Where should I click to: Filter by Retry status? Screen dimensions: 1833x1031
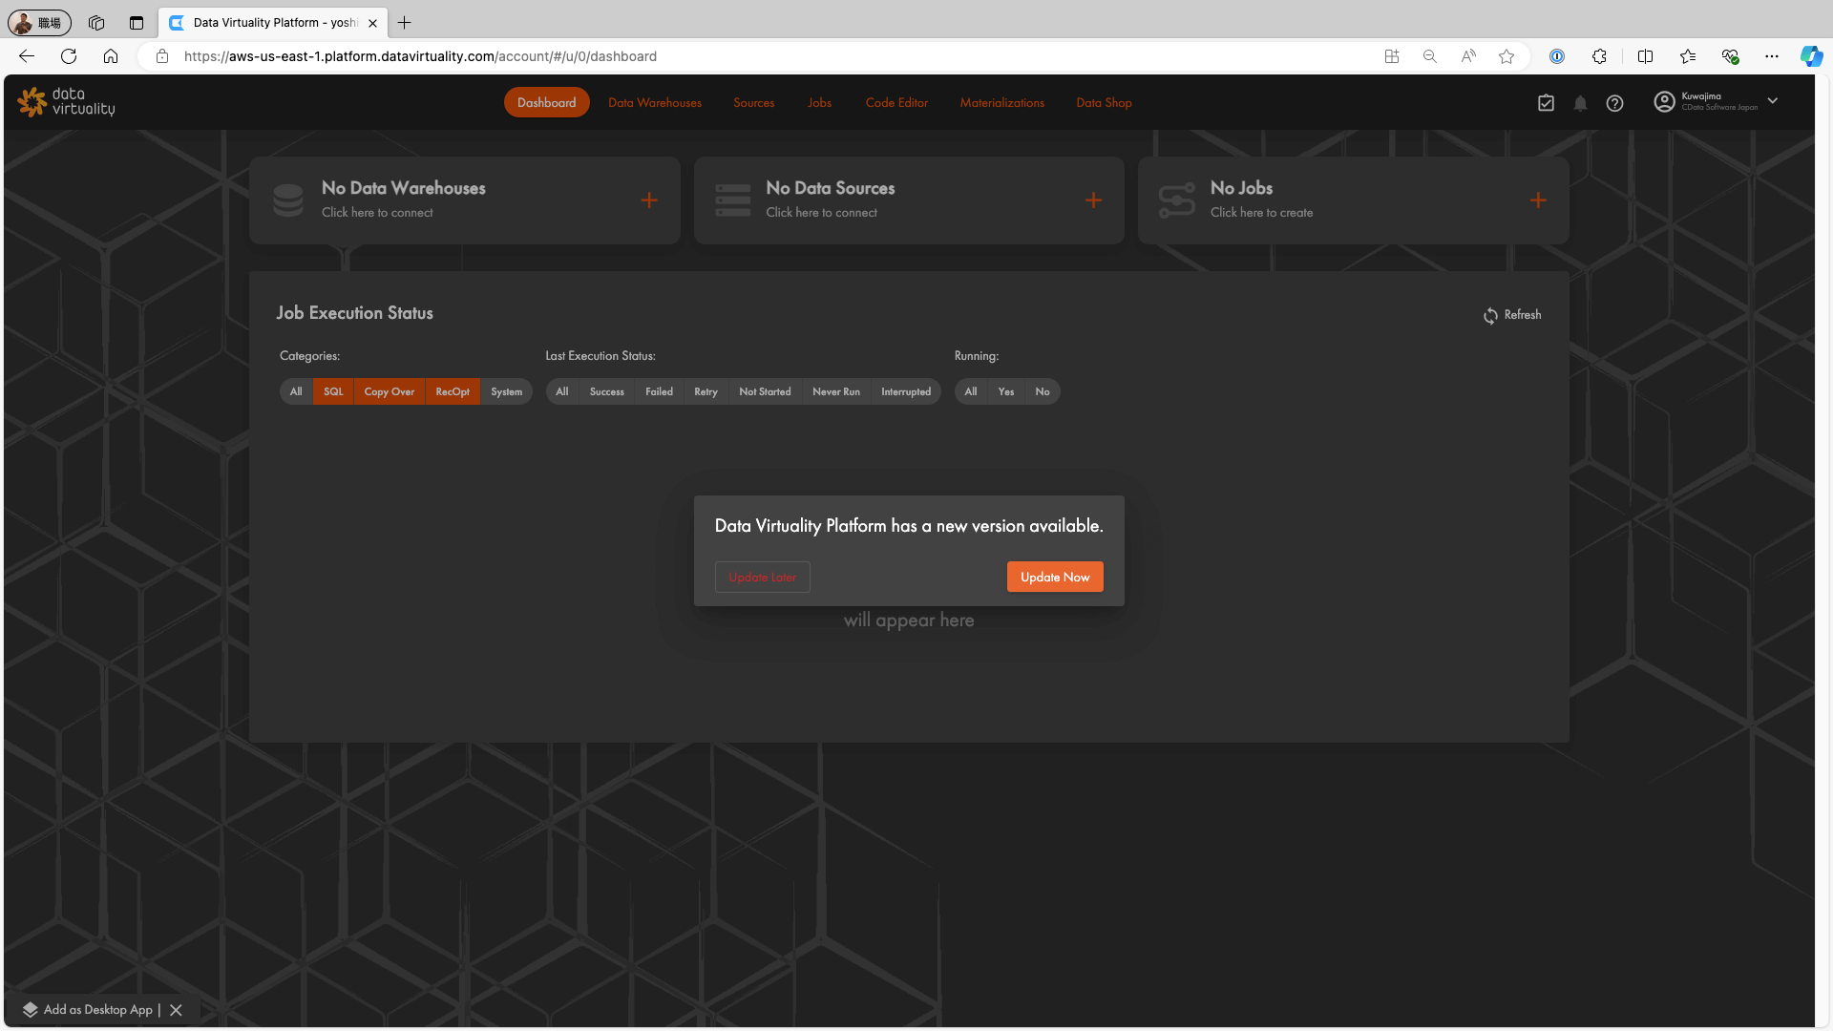click(706, 391)
